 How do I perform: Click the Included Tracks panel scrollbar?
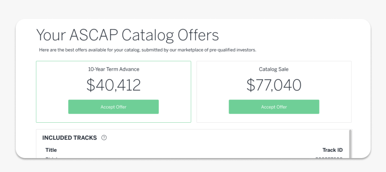(350, 144)
